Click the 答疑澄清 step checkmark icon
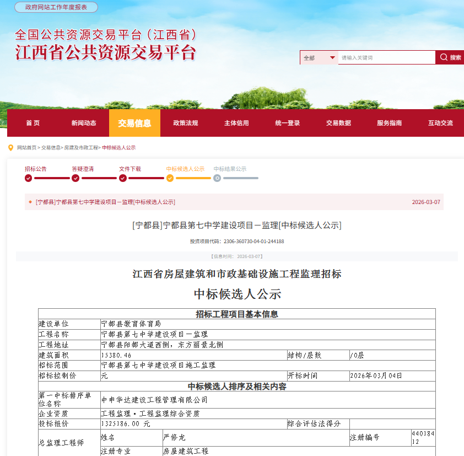The height and width of the screenshot is (456, 464). pos(75,178)
